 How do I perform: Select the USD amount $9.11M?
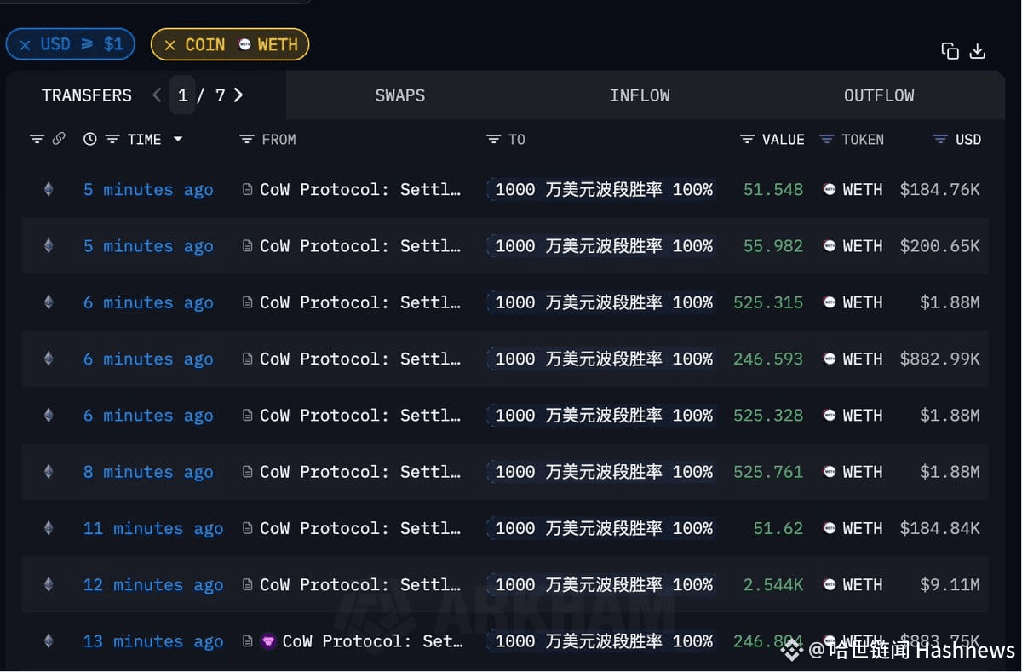tap(950, 584)
